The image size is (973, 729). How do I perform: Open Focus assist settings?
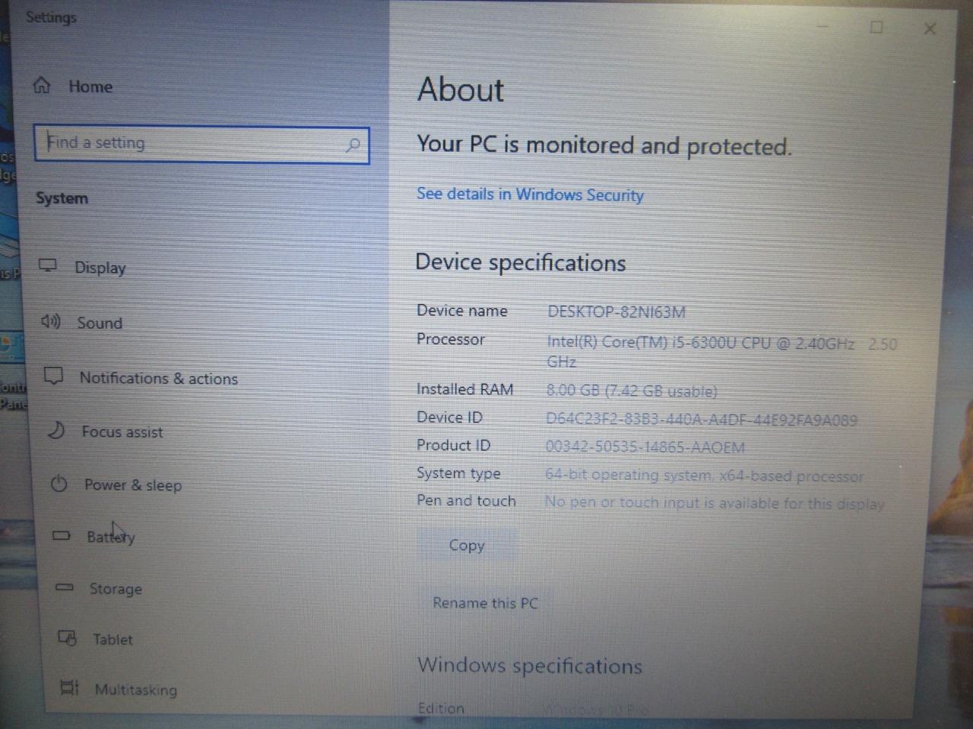(122, 431)
